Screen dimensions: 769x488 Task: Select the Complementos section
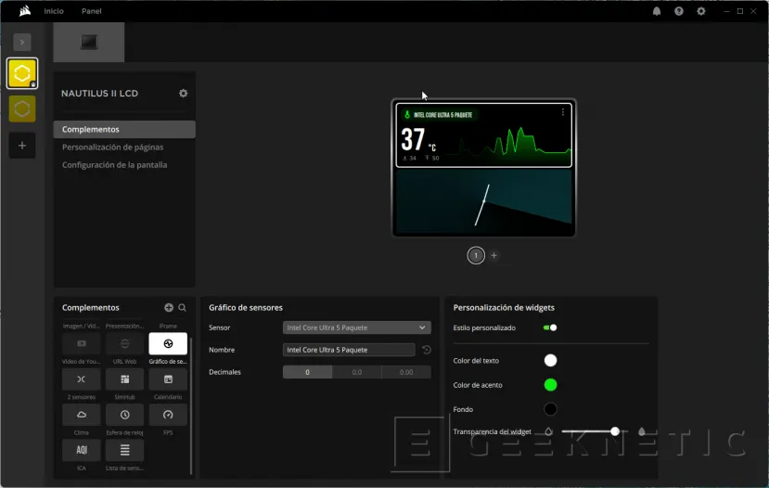(x=124, y=130)
